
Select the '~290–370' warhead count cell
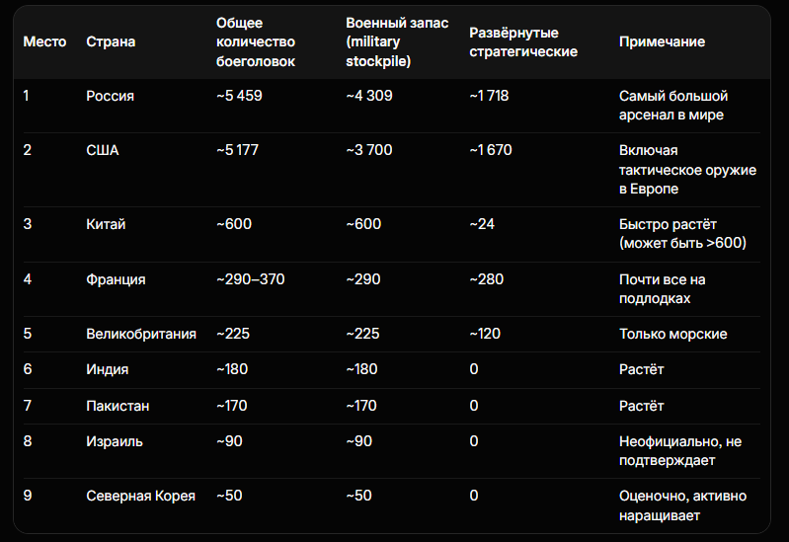[250, 279]
